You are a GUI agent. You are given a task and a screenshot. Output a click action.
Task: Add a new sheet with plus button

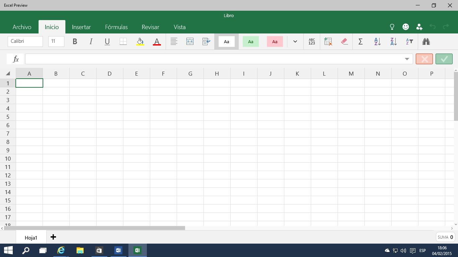tap(53, 237)
